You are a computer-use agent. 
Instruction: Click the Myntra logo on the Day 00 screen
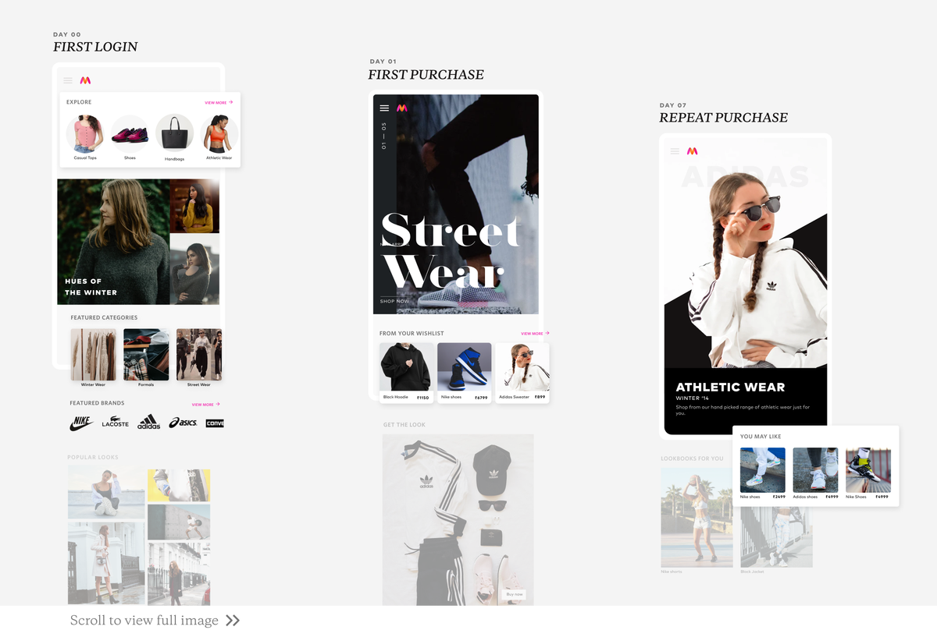87,80
